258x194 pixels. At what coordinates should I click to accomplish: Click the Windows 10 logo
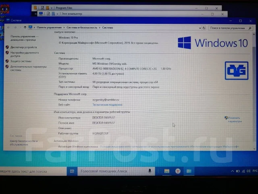coord(213,43)
